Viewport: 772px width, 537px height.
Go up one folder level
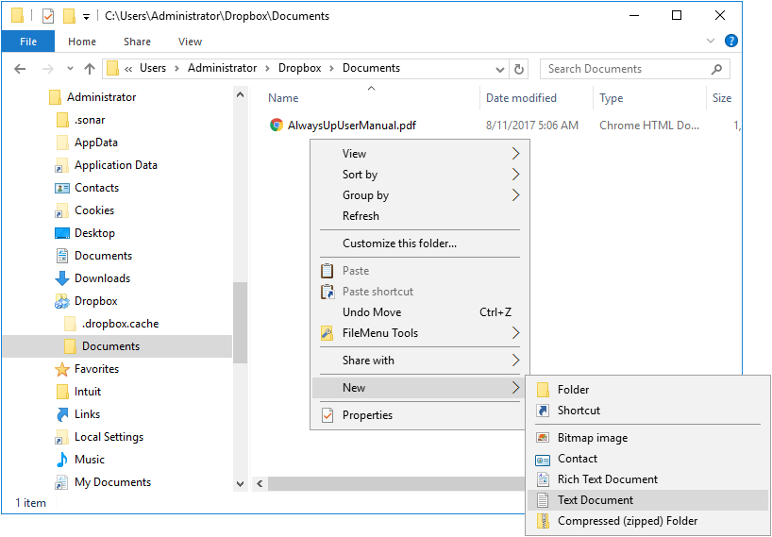coord(89,69)
